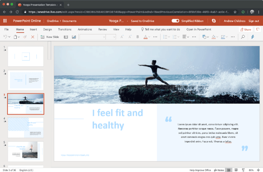Image resolution: width=263 pixels, height=172 pixels.
Task: Expand the font name dropdown
Action: 103,37
